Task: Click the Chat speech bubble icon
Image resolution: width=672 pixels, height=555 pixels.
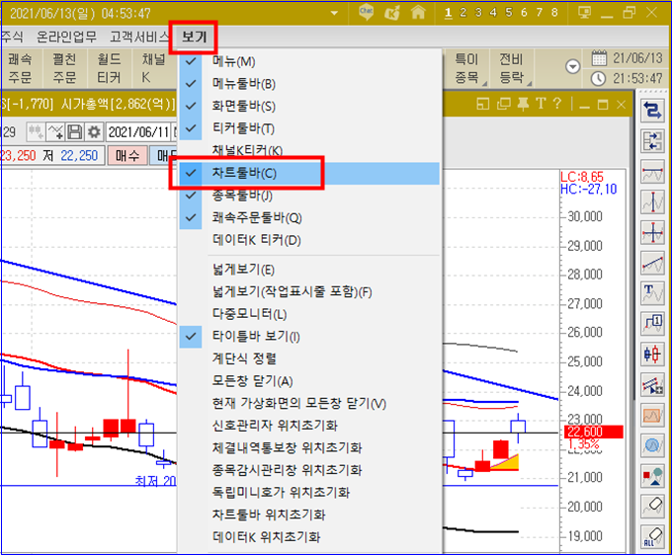Action: (x=366, y=13)
